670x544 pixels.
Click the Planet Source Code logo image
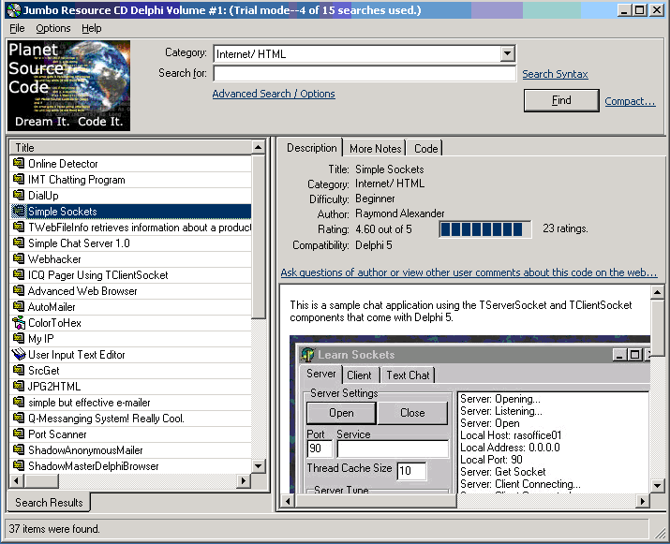click(x=68, y=85)
